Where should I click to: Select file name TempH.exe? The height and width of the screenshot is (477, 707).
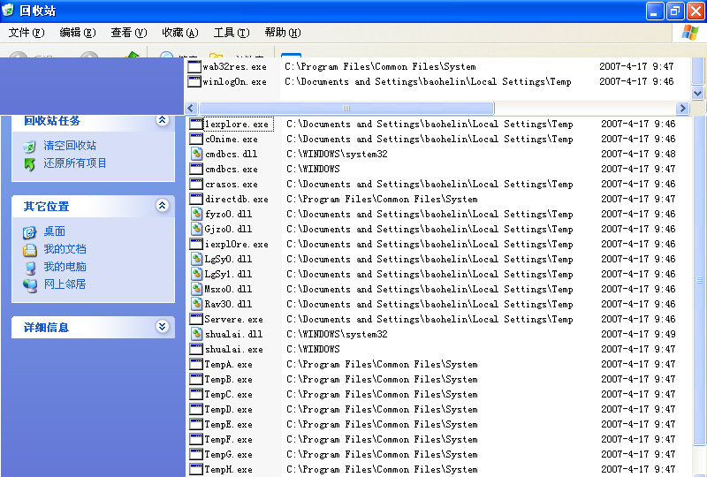(x=228, y=469)
